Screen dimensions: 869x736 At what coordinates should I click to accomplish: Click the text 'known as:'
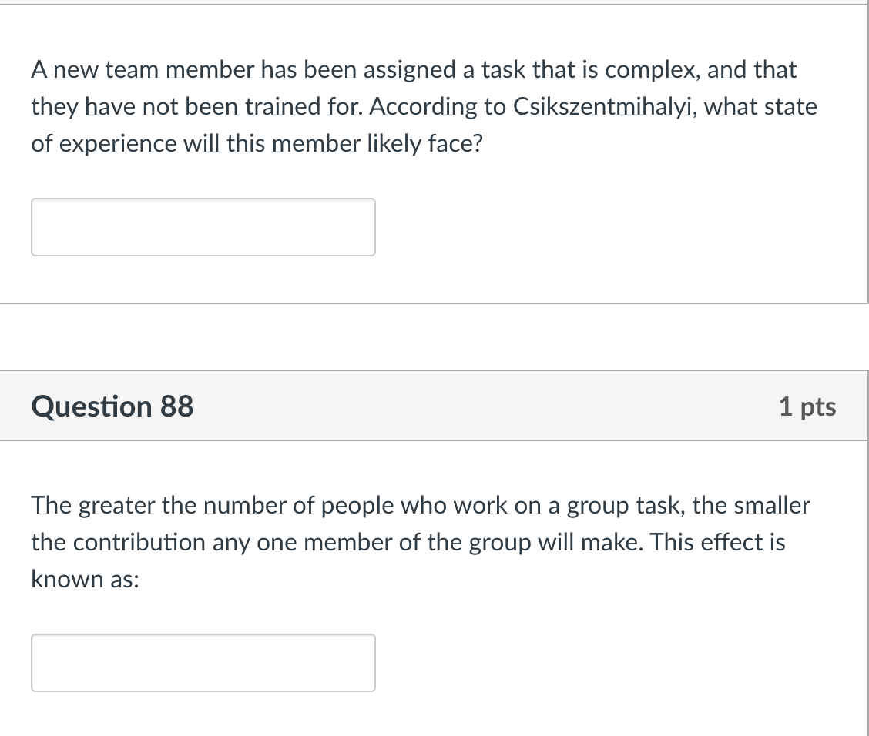pos(85,579)
